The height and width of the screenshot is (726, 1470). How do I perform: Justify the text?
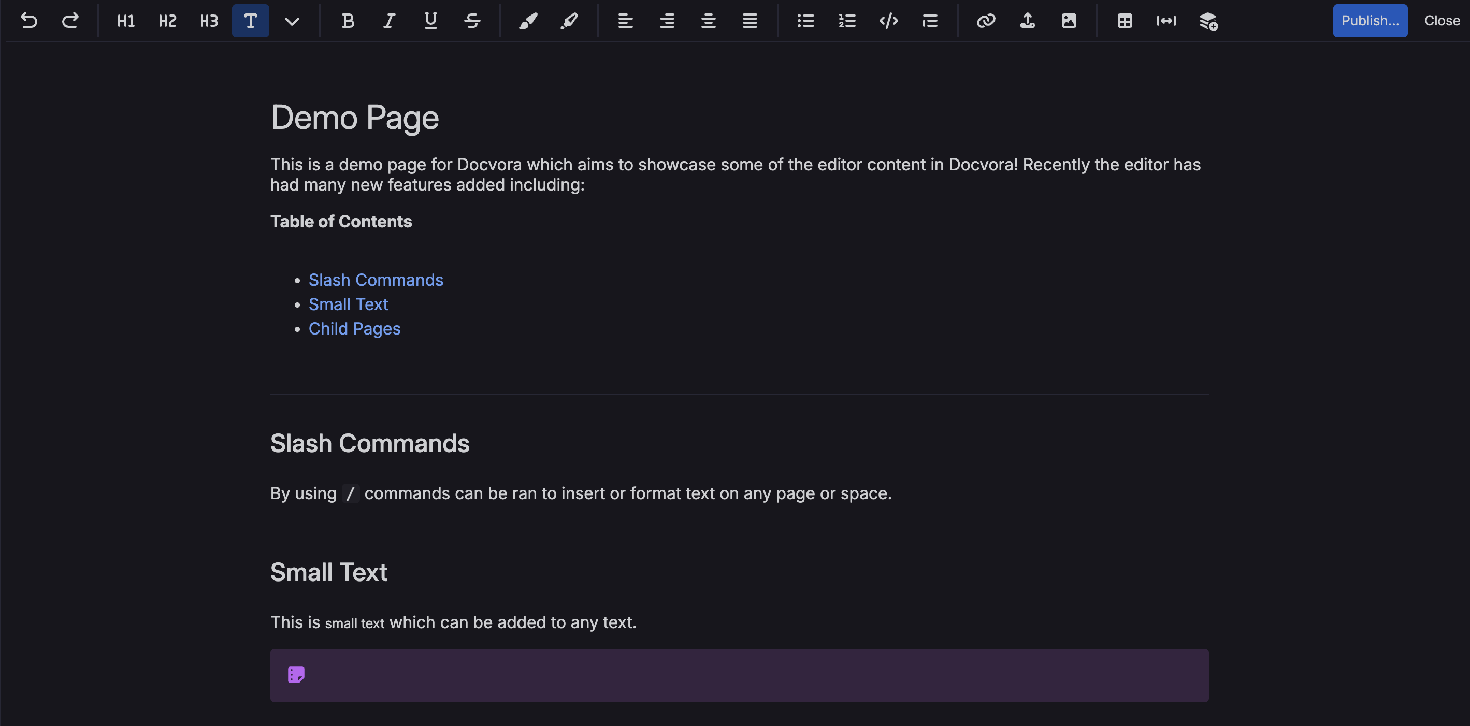[750, 21]
